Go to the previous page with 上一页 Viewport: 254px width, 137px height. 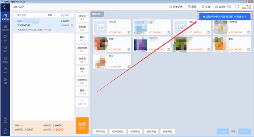click(223, 132)
